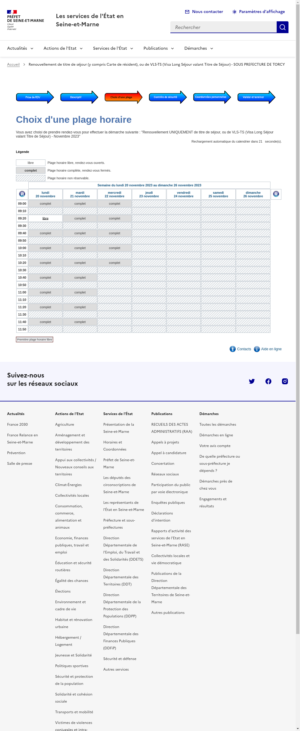Click the Préfet de Seine-et-Marne logo

pyautogui.click(x=25, y=20)
